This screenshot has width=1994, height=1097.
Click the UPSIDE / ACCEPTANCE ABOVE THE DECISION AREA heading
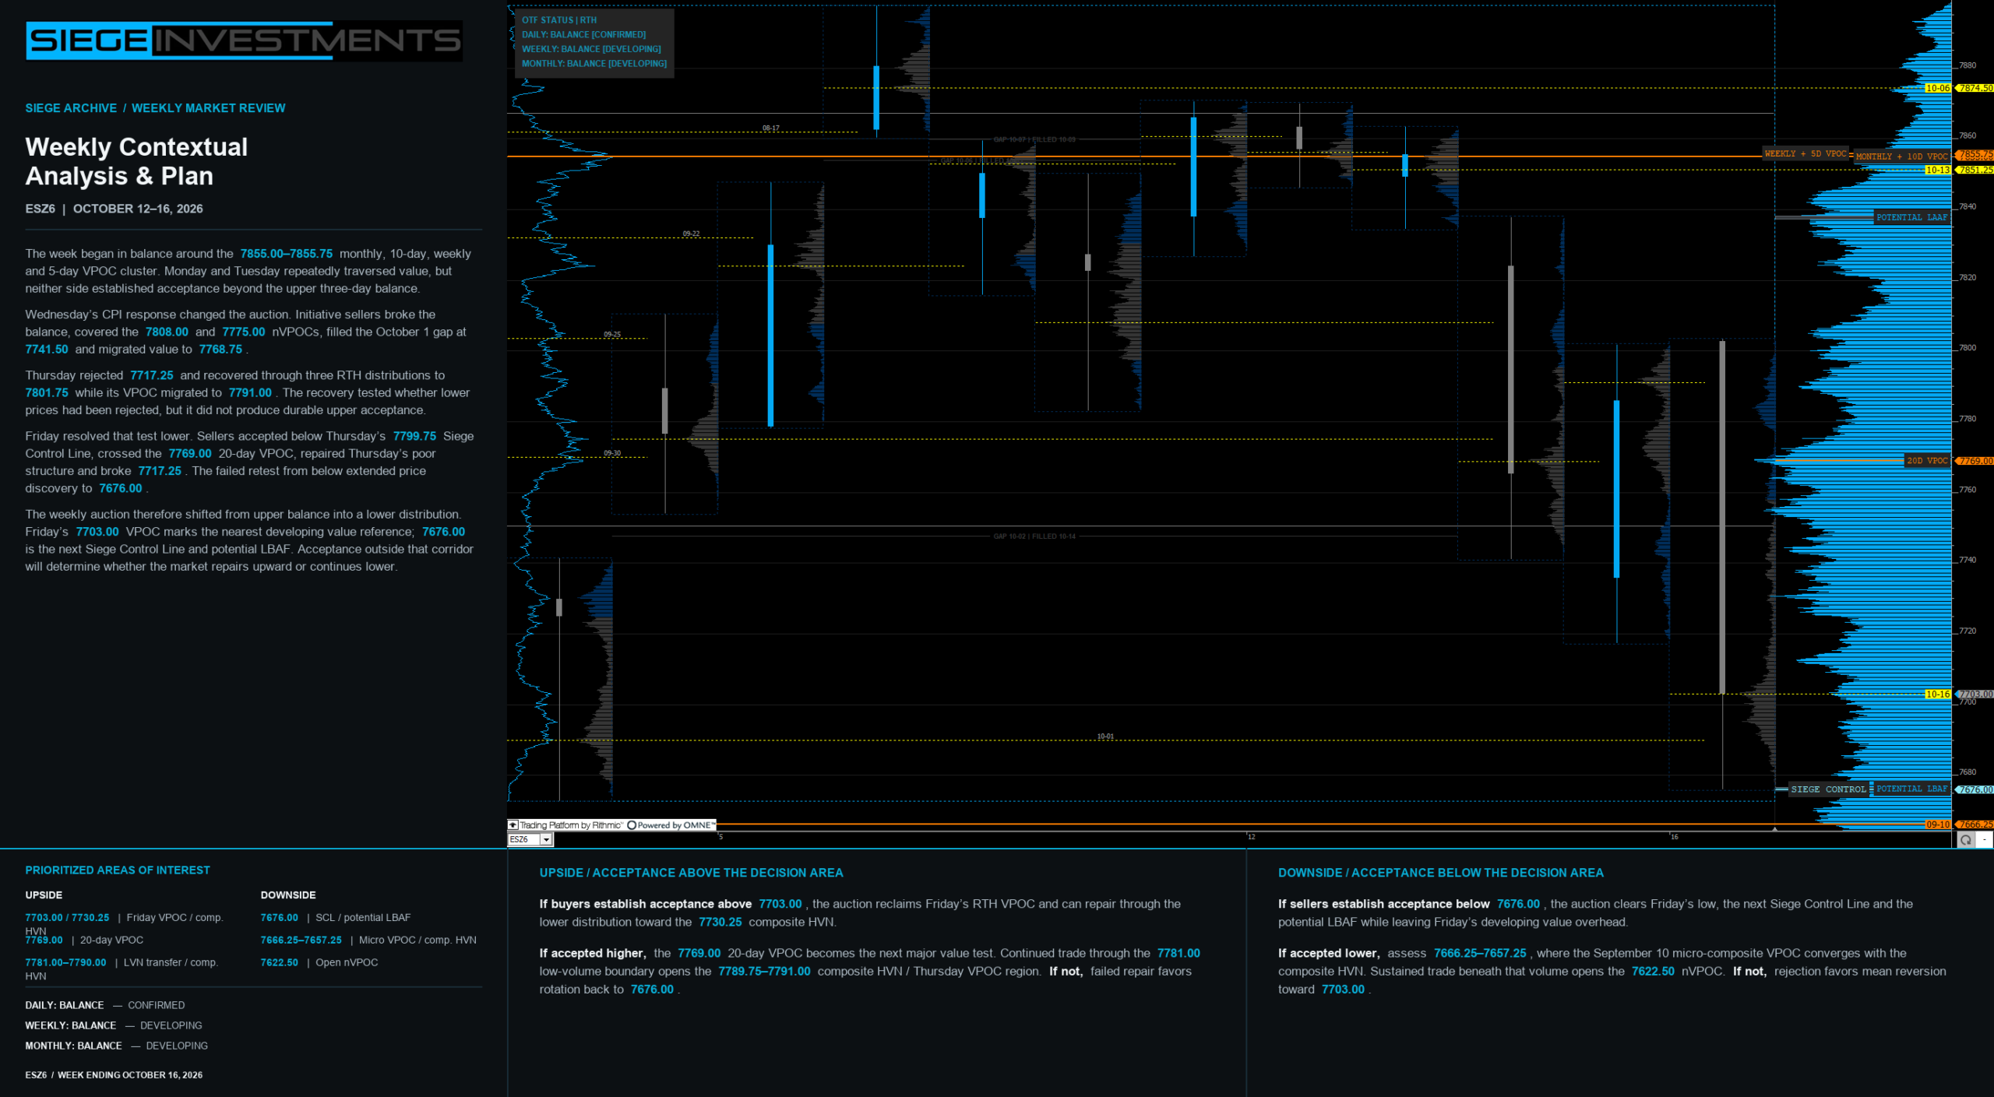[691, 873]
